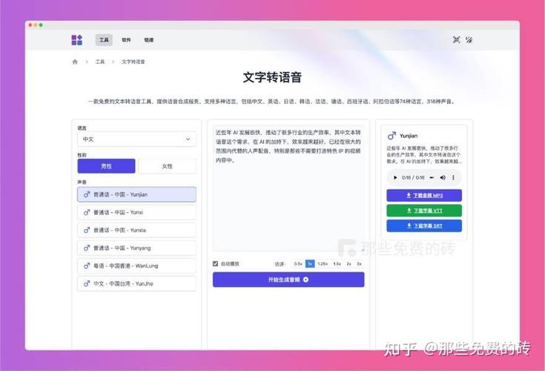Screen dimensions: 545x371
Task: Toggle the theme icon in header
Action: (469, 40)
